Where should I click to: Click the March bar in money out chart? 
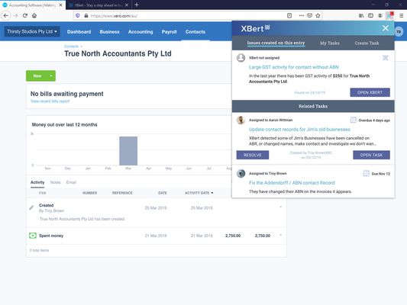(128, 150)
